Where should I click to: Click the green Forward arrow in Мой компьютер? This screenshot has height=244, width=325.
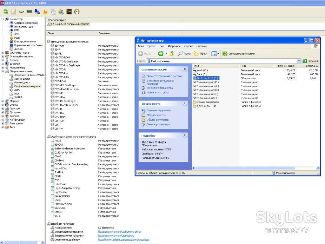coord(161,54)
